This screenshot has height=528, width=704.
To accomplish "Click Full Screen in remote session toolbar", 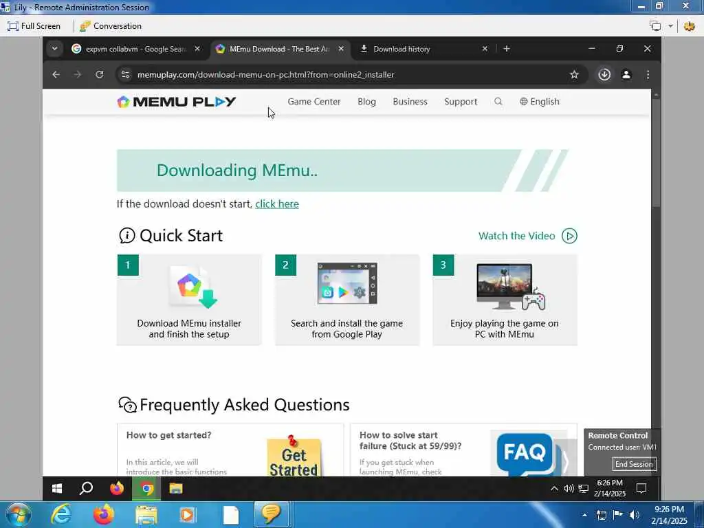I will 34,26.
